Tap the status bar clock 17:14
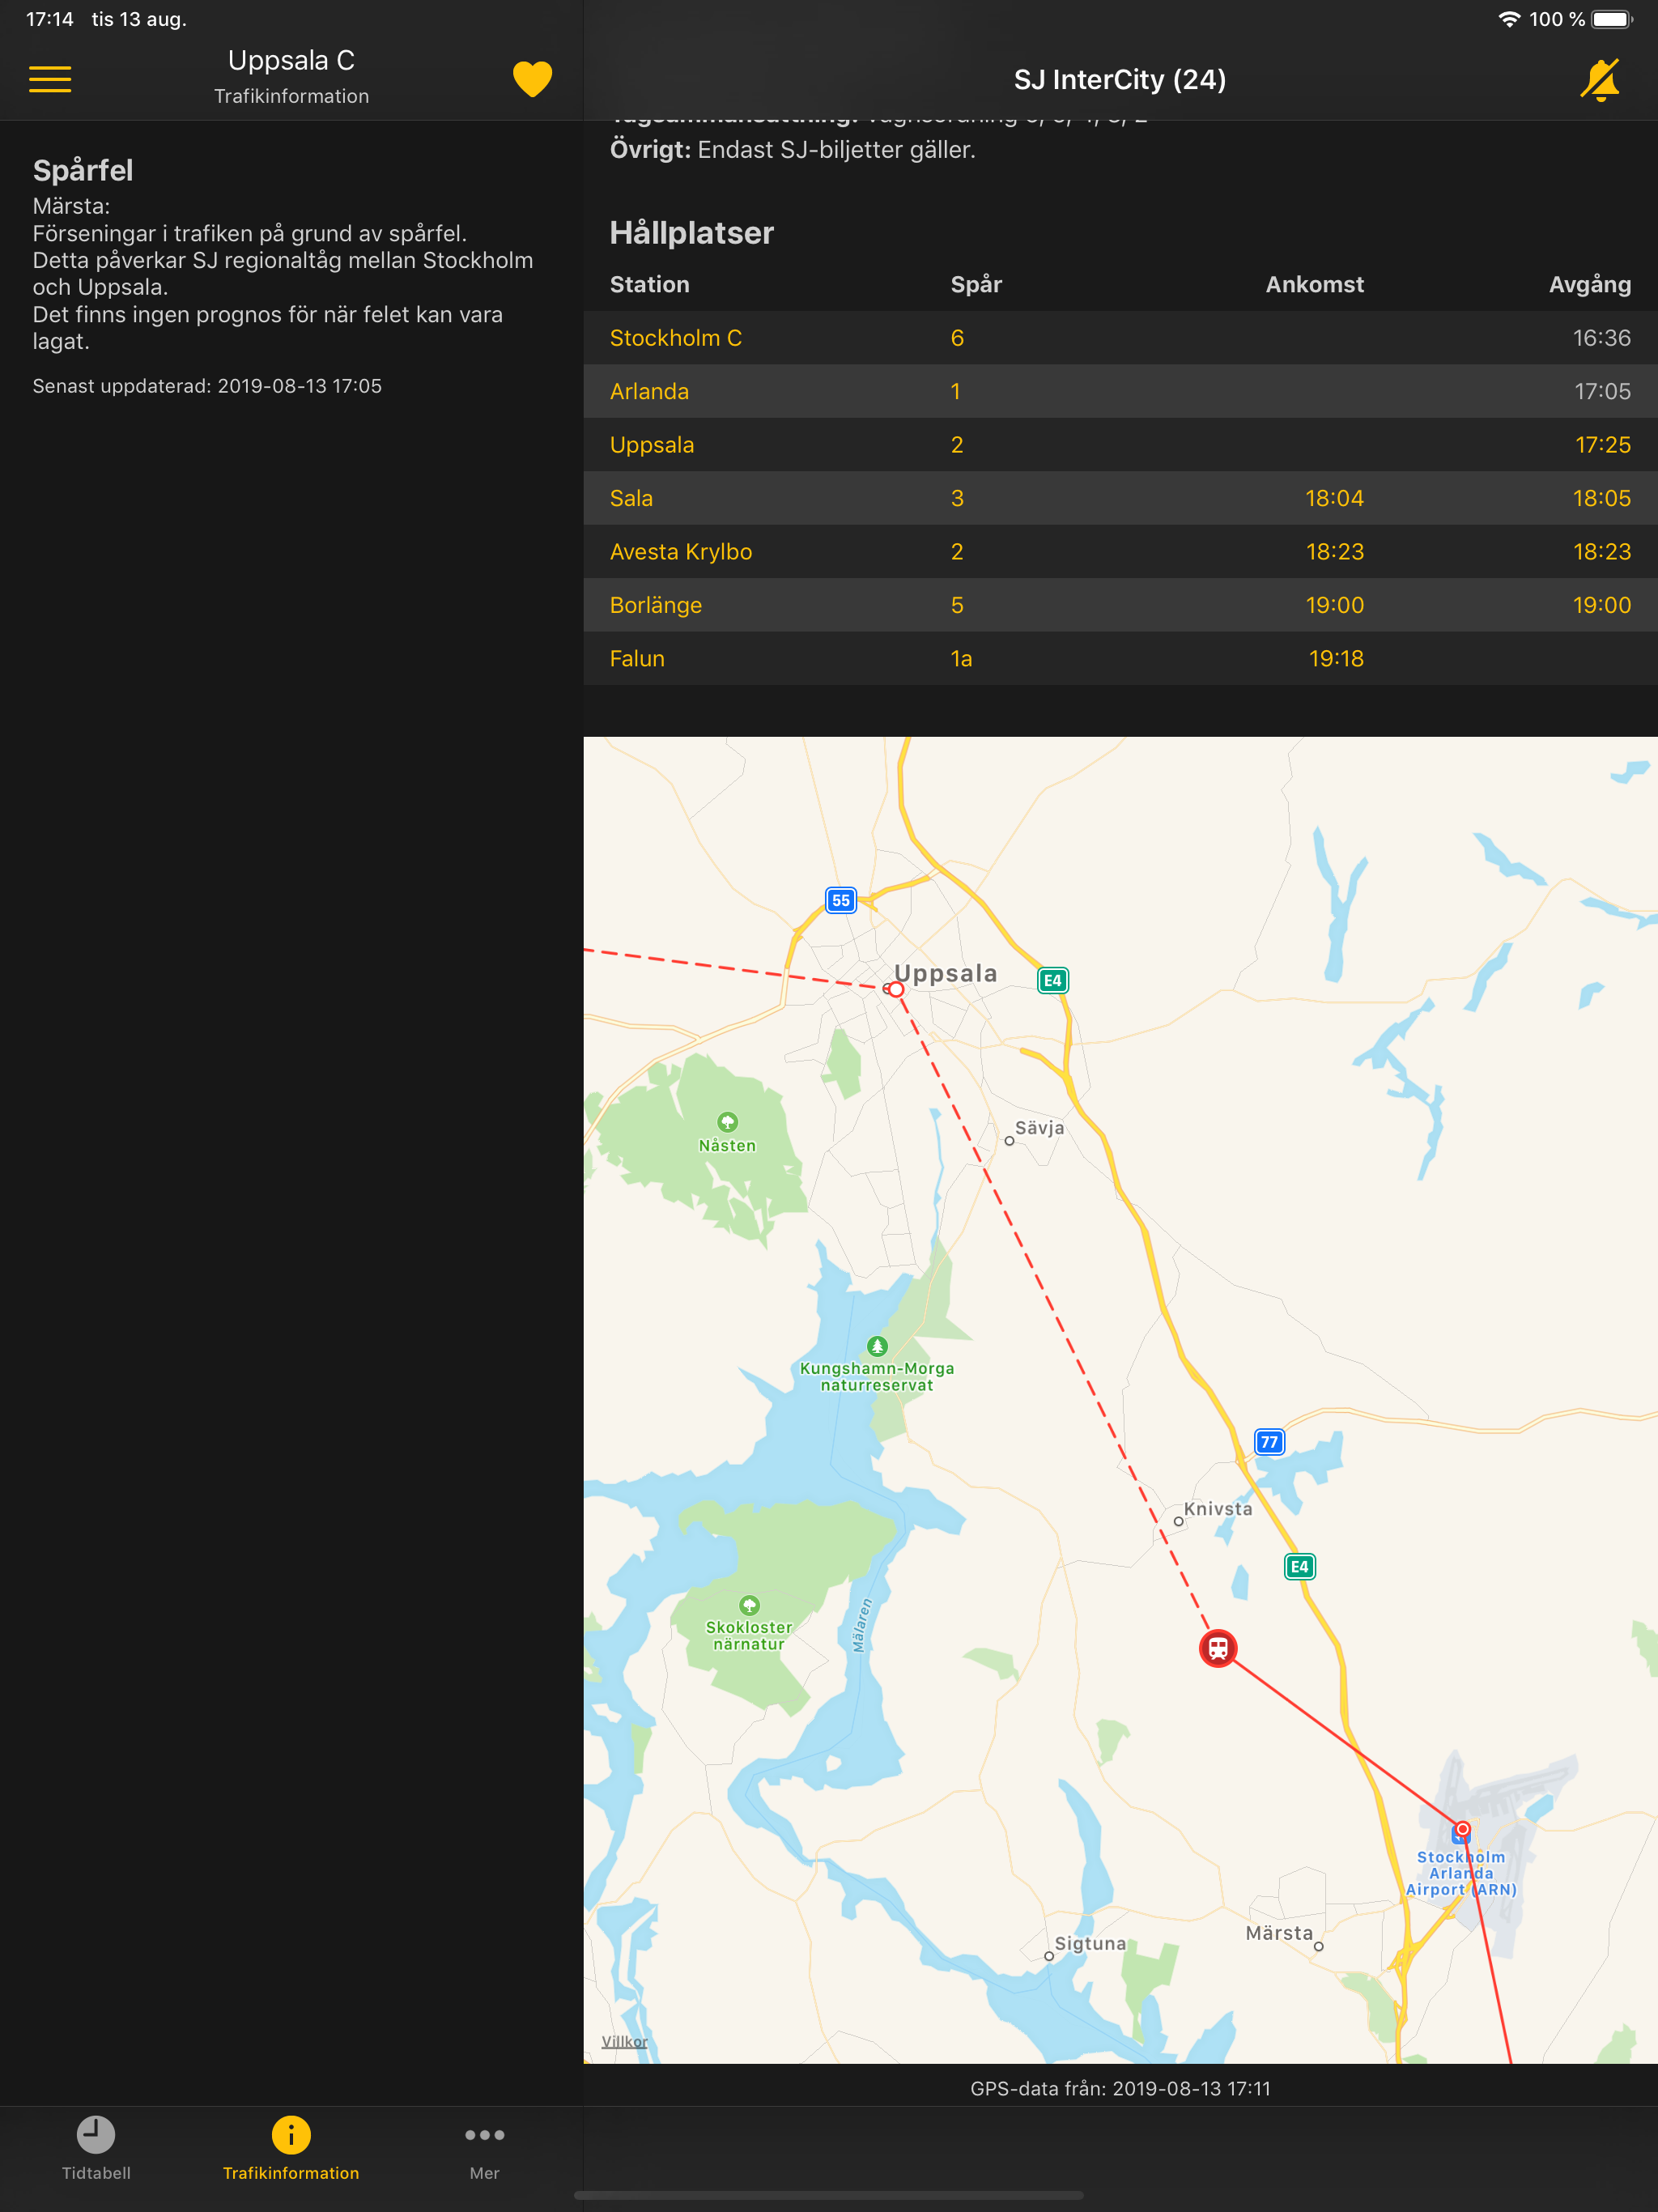Image resolution: width=1658 pixels, height=2212 pixels. pos(49,19)
